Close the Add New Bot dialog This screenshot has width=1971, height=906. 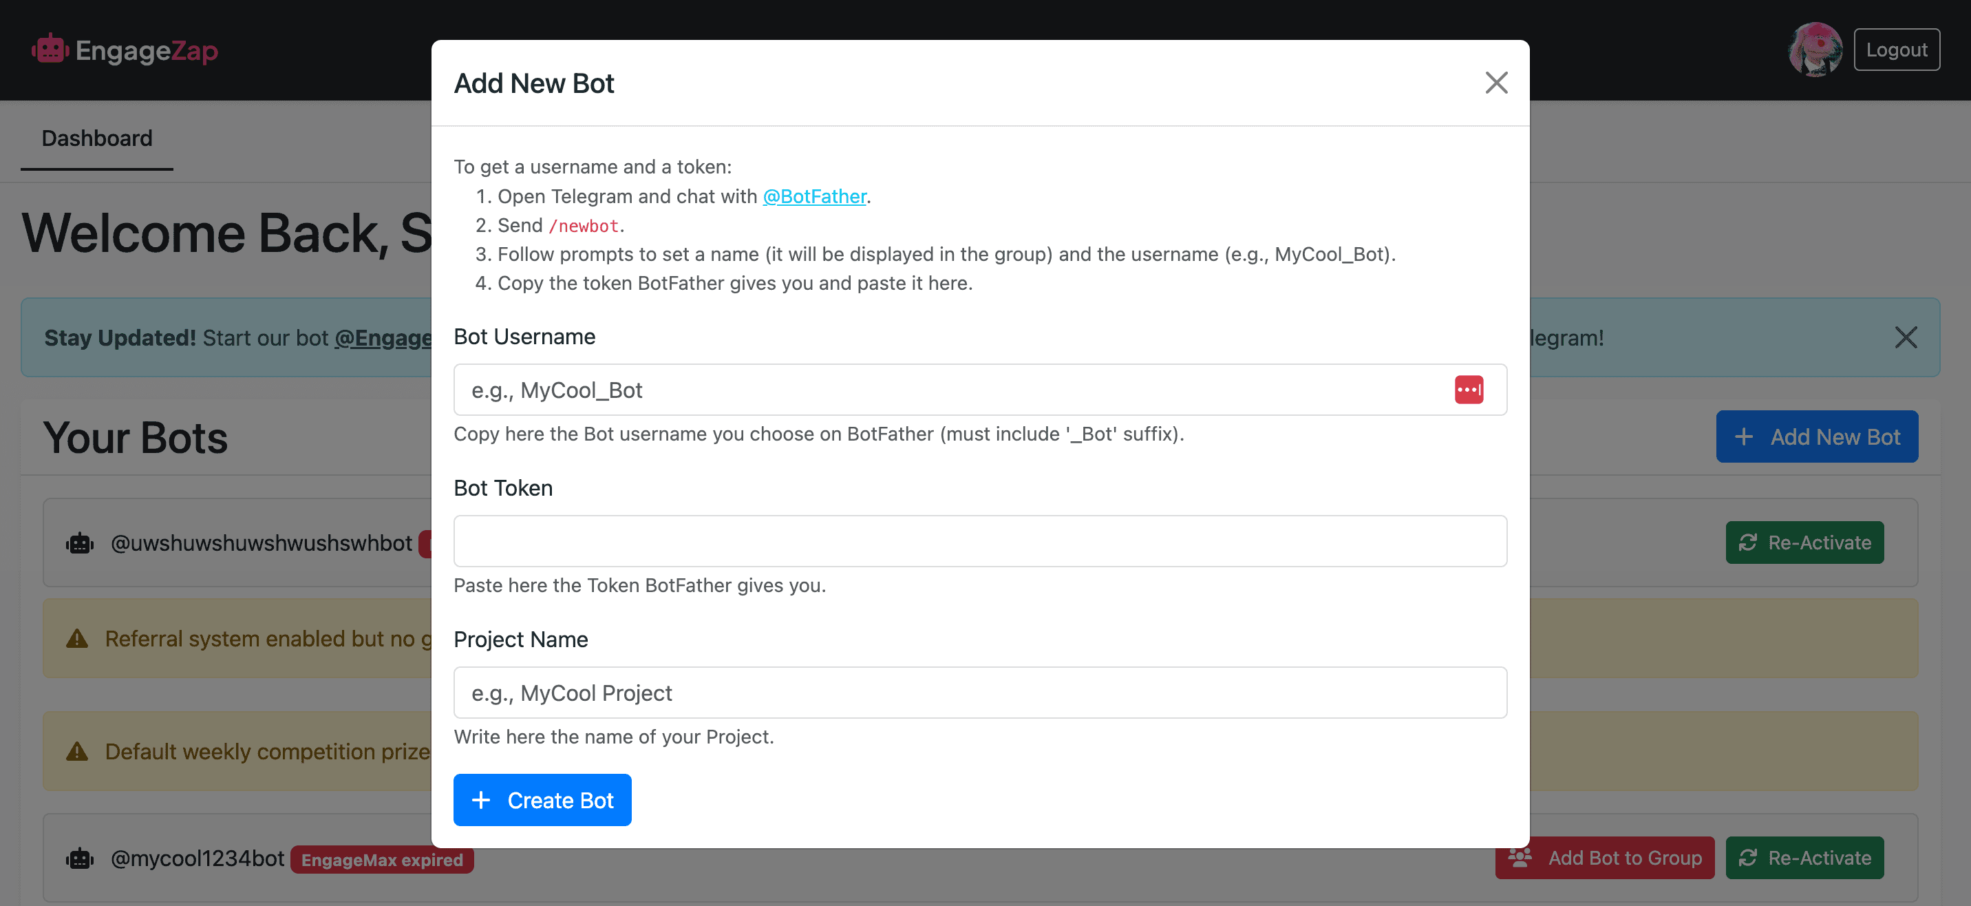coord(1496,83)
